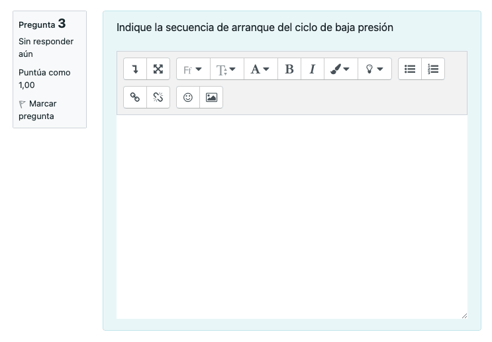This screenshot has height=342, width=492.
Task: Grab the editor resize handle corner
Action: (464, 316)
